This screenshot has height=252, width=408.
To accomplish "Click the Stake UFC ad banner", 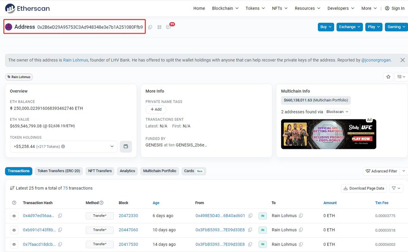I will tap(329, 134).
